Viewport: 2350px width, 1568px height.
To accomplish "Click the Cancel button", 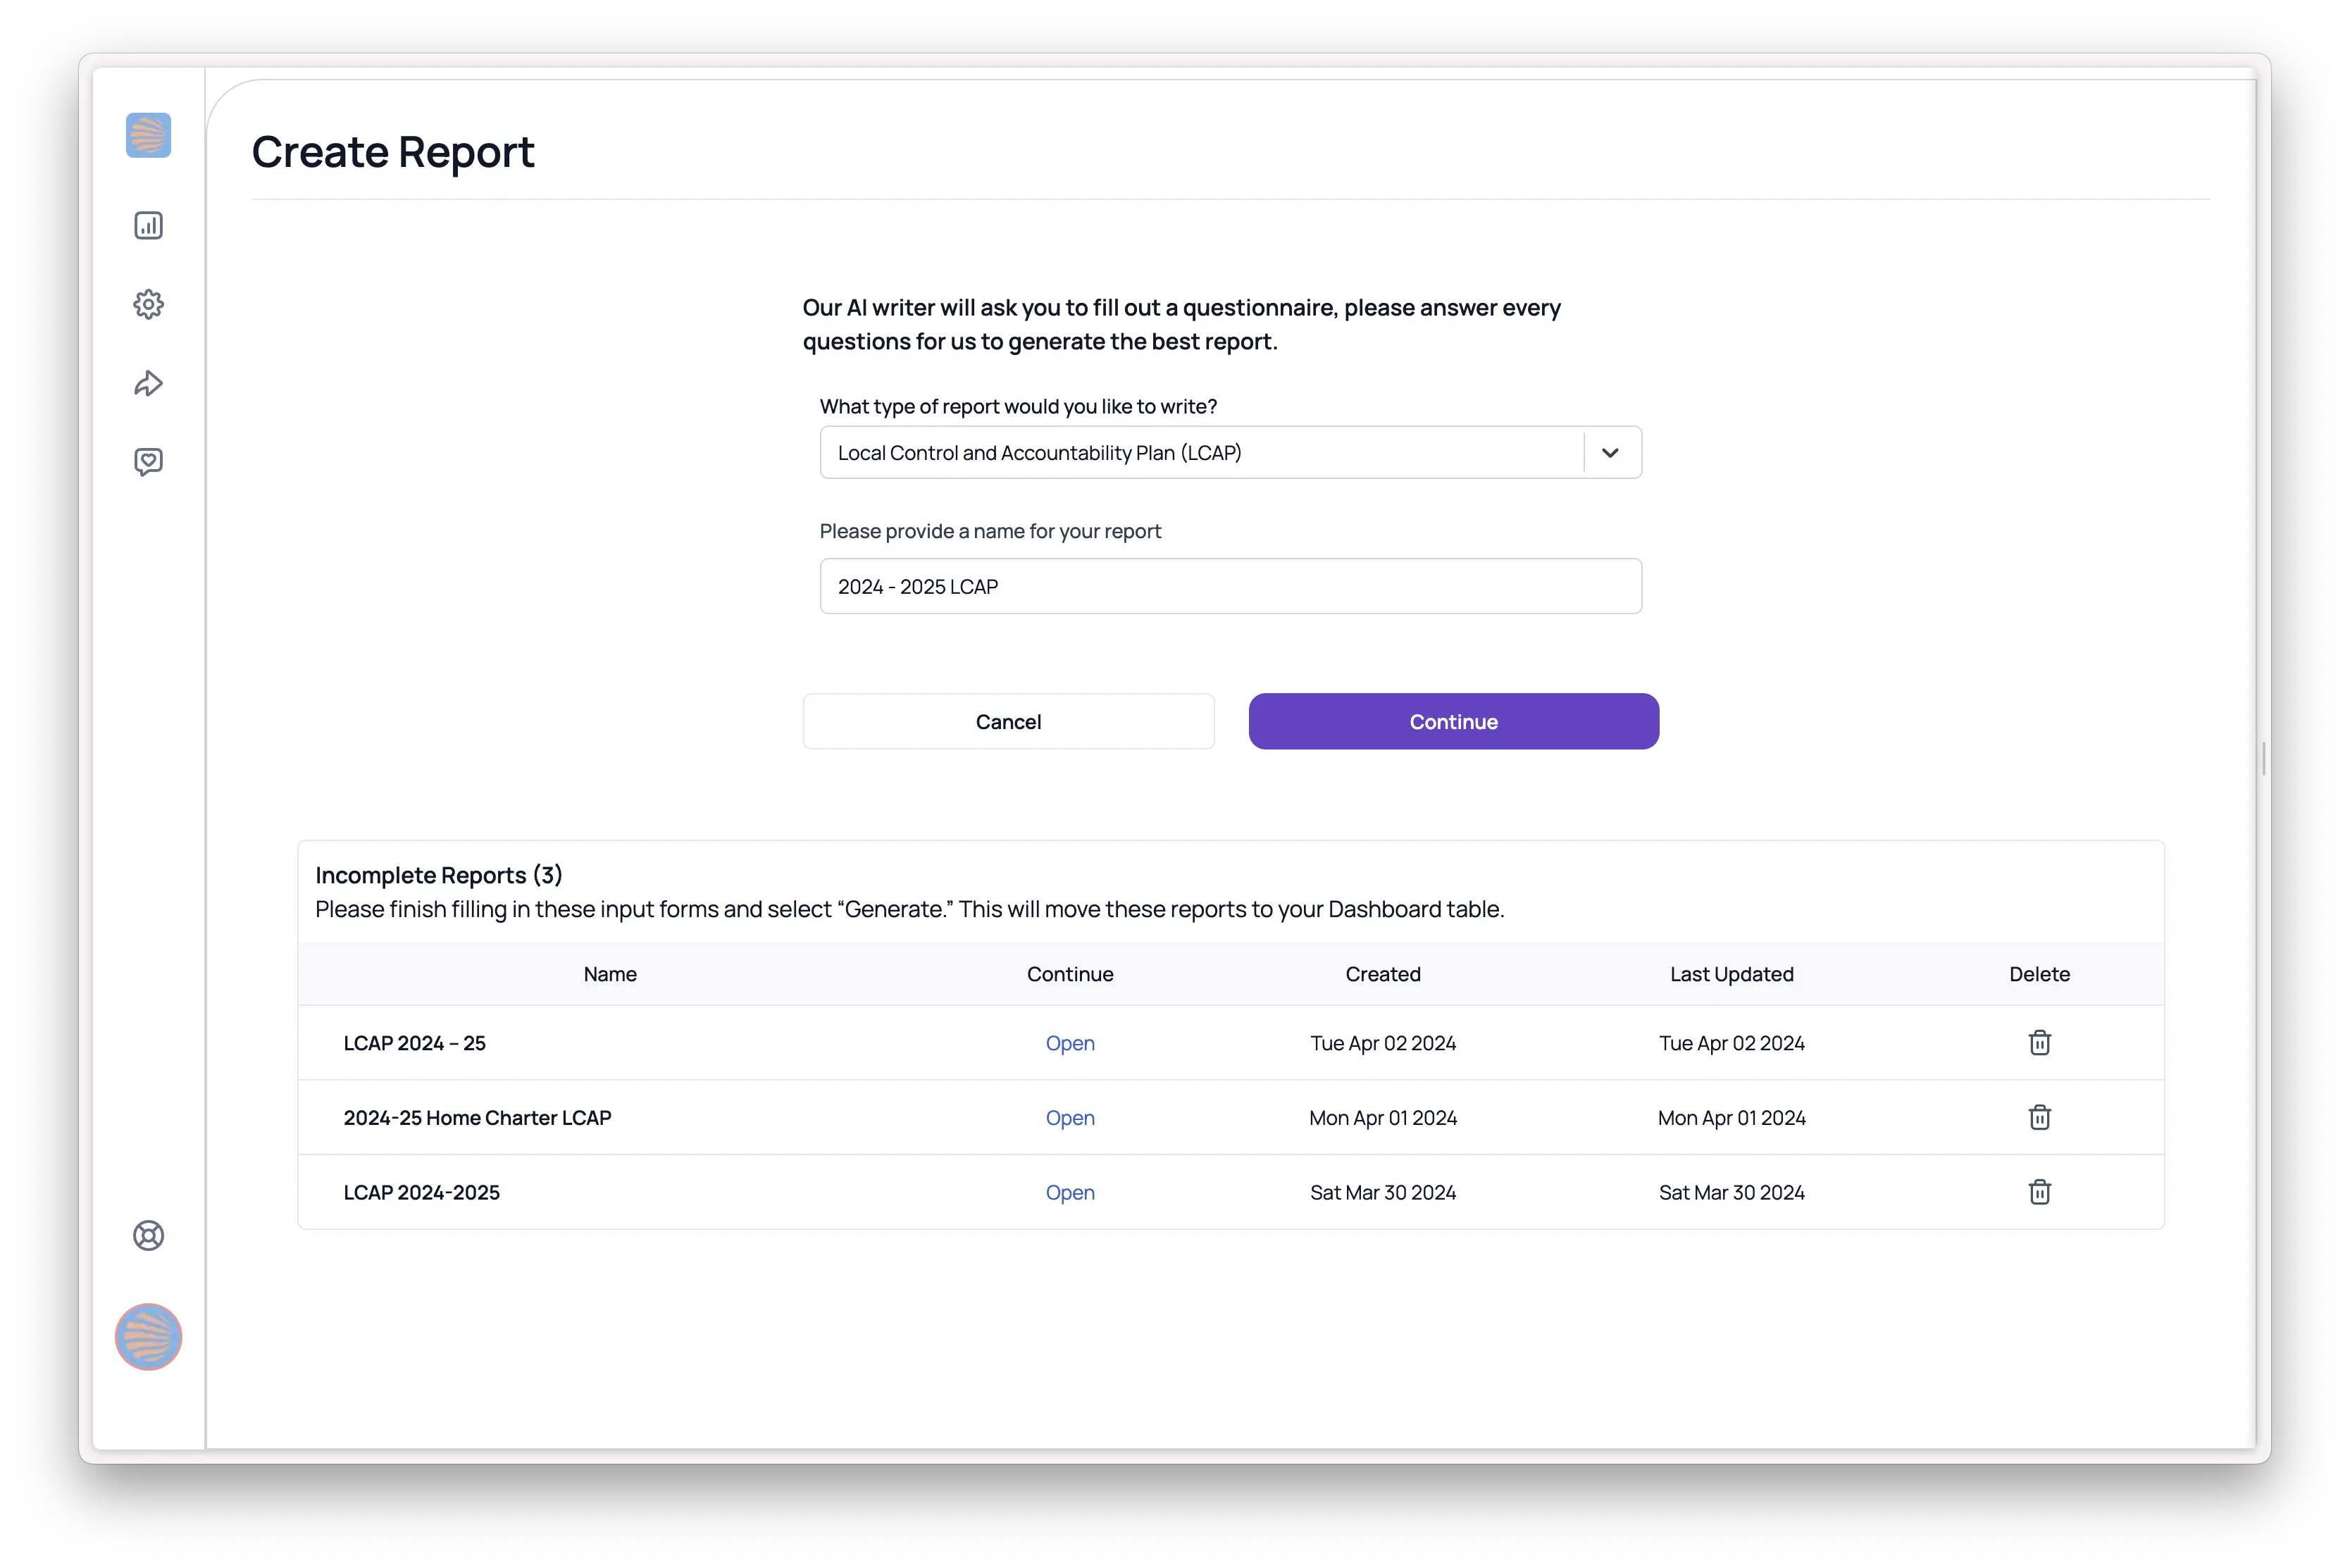I will tap(1008, 721).
